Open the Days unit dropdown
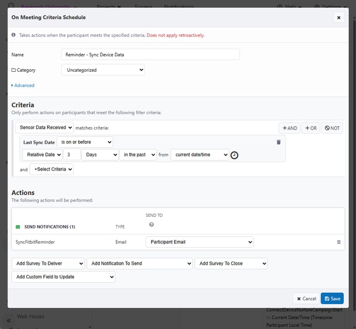This screenshot has height=329, width=356. click(x=100, y=155)
